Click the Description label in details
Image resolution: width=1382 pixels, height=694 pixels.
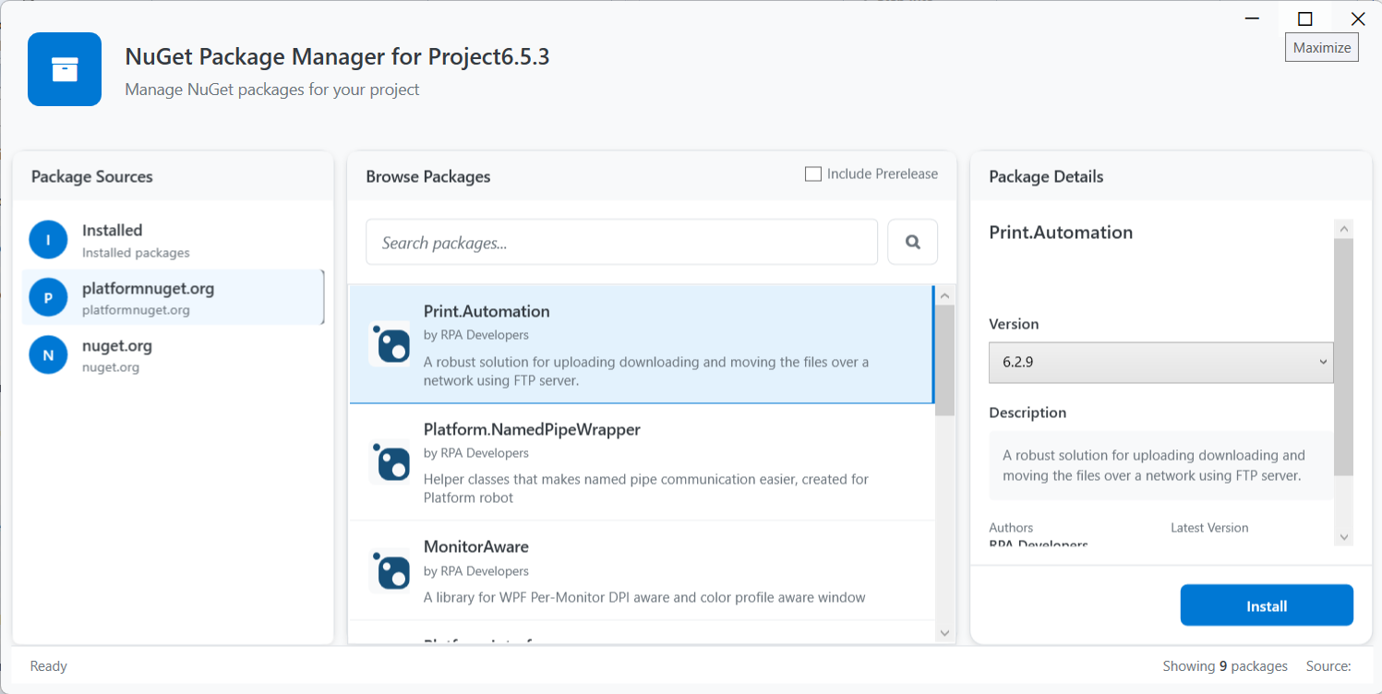[x=1027, y=413]
